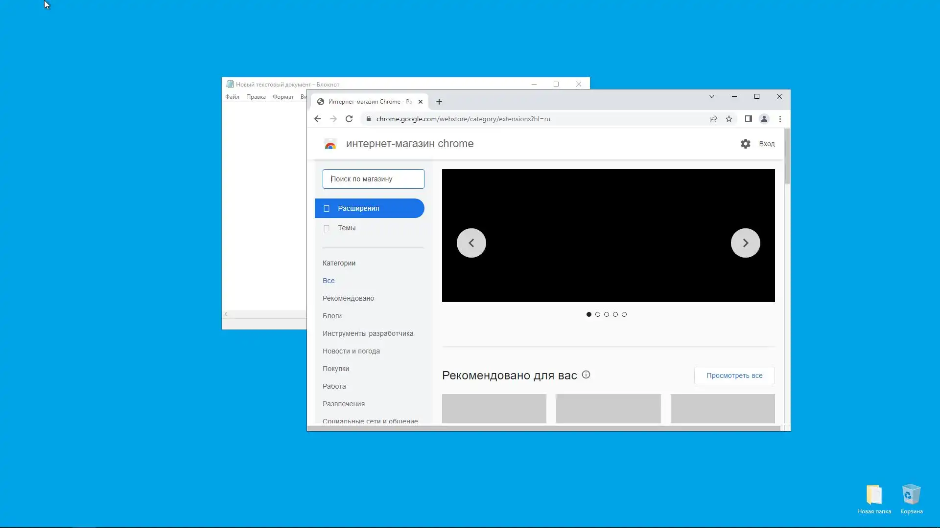This screenshot has width=940, height=528.
Task: Click Просмотреть все button
Action: (x=734, y=375)
